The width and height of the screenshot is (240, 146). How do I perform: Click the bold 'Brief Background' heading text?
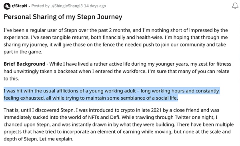(x=24, y=64)
